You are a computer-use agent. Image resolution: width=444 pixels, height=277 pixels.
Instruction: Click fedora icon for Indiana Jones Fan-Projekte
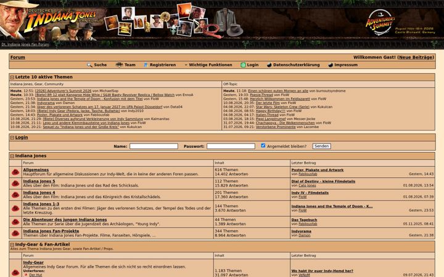tap(15, 233)
